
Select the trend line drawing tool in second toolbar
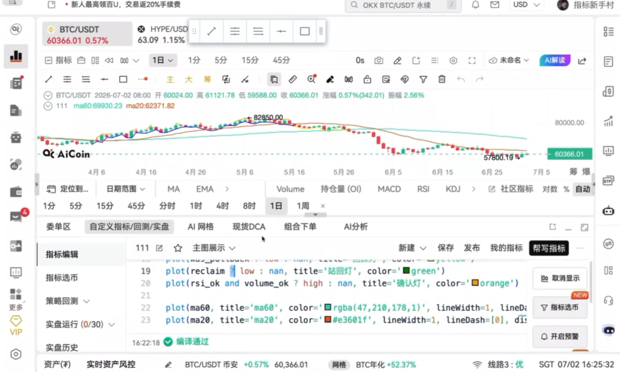click(48, 79)
